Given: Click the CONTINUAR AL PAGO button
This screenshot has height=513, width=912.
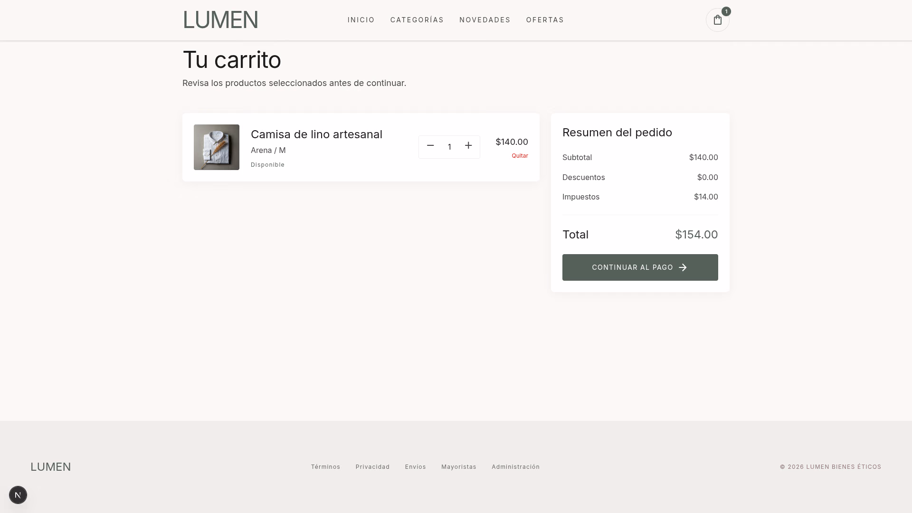Looking at the screenshot, I should coord(640,267).
